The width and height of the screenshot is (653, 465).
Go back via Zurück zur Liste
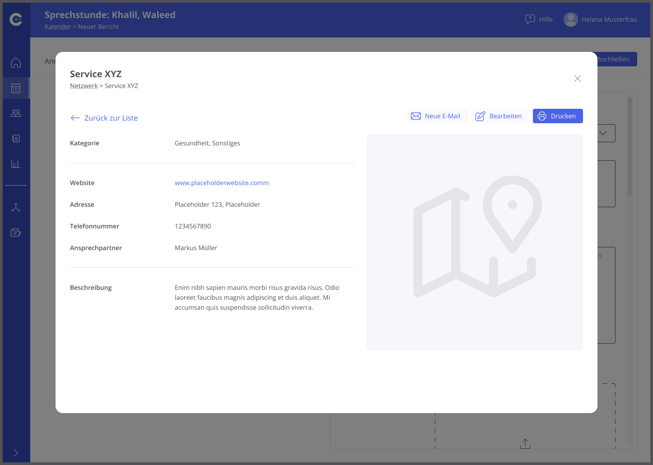click(x=104, y=118)
